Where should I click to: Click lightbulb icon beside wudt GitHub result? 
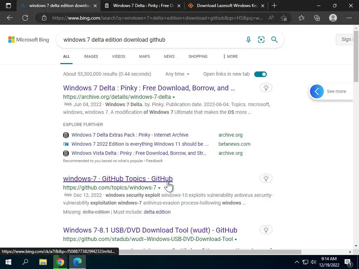point(266,230)
